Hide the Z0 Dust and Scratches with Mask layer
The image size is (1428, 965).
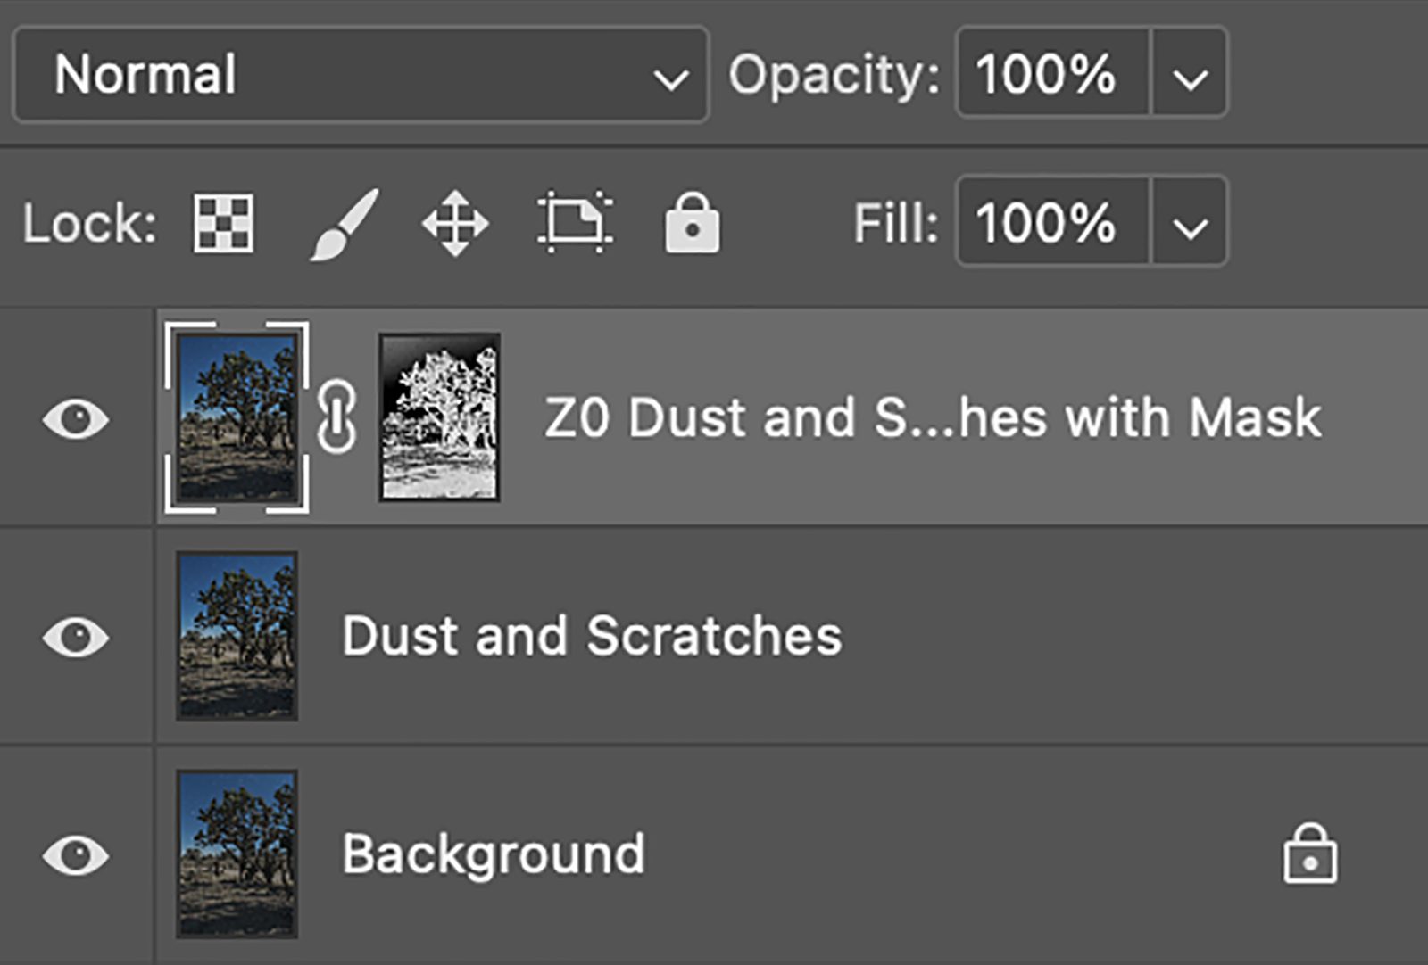click(x=76, y=418)
